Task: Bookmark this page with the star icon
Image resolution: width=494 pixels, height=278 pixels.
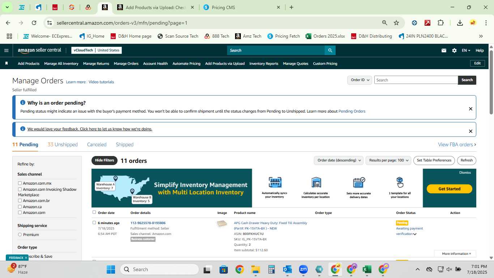Action: point(396,23)
